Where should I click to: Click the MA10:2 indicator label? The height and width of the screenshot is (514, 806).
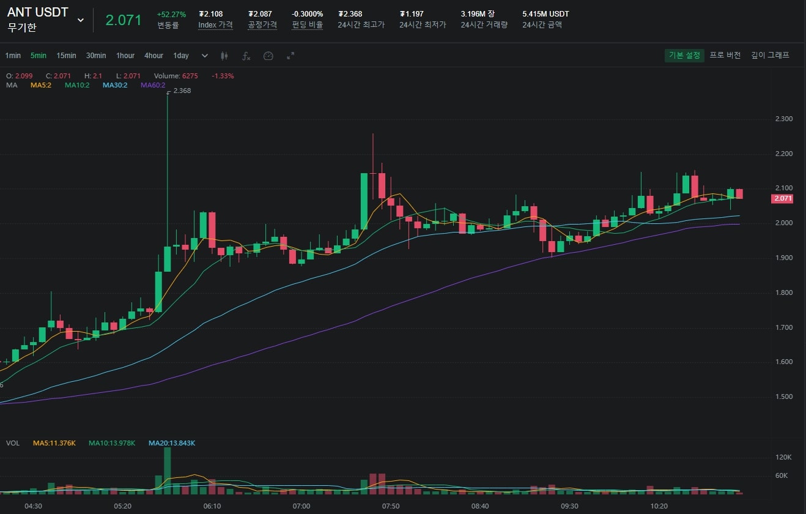click(77, 85)
